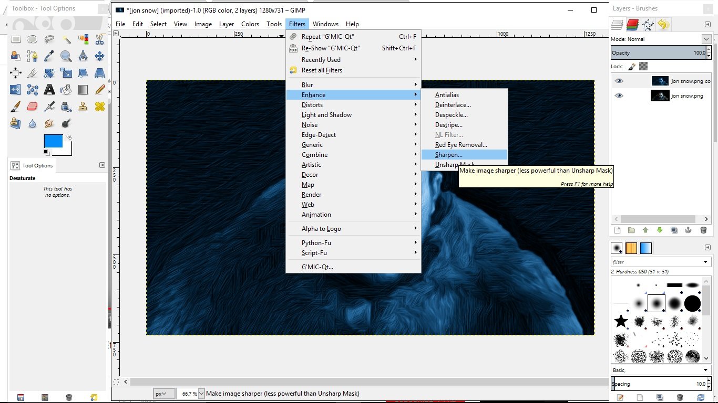This screenshot has width=718, height=403.
Task: Anchor the floating layer with anchor icon
Action: point(689,230)
